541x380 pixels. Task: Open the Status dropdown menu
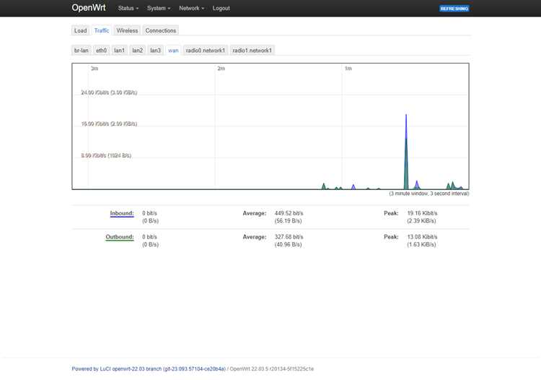pyautogui.click(x=128, y=8)
